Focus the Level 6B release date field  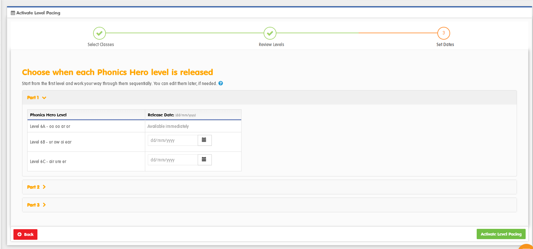pos(173,140)
